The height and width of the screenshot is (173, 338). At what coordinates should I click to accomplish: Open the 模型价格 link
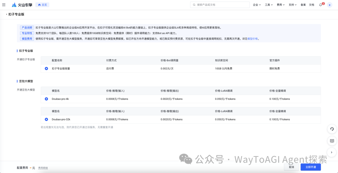coord(253,39)
